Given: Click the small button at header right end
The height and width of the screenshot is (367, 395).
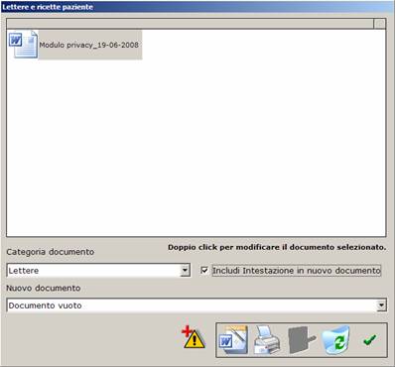Looking at the screenshot, I should [x=379, y=24].
